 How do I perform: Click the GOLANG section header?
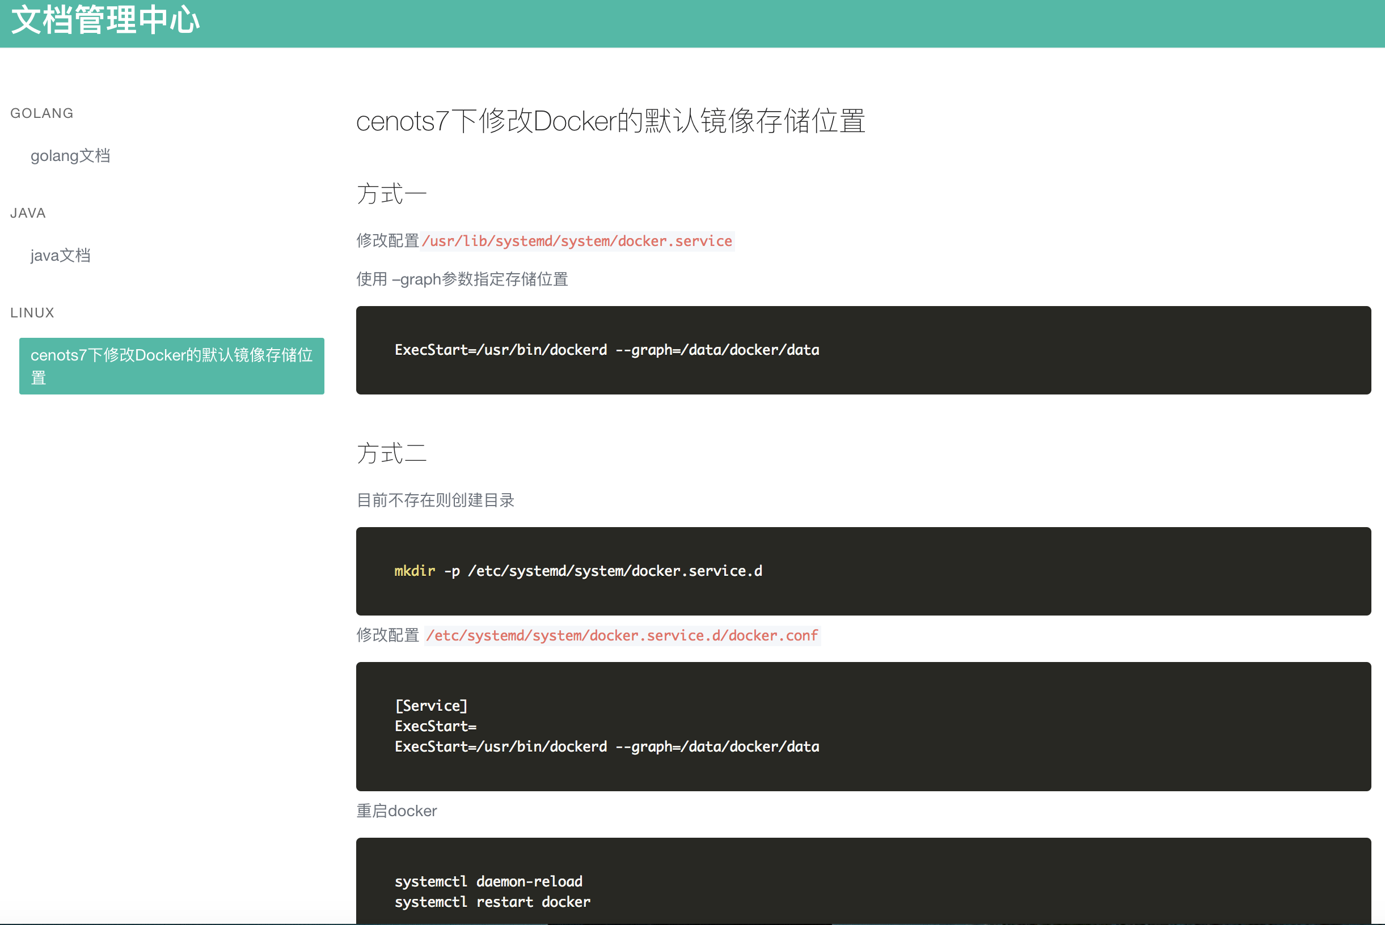tap(41, 113)
